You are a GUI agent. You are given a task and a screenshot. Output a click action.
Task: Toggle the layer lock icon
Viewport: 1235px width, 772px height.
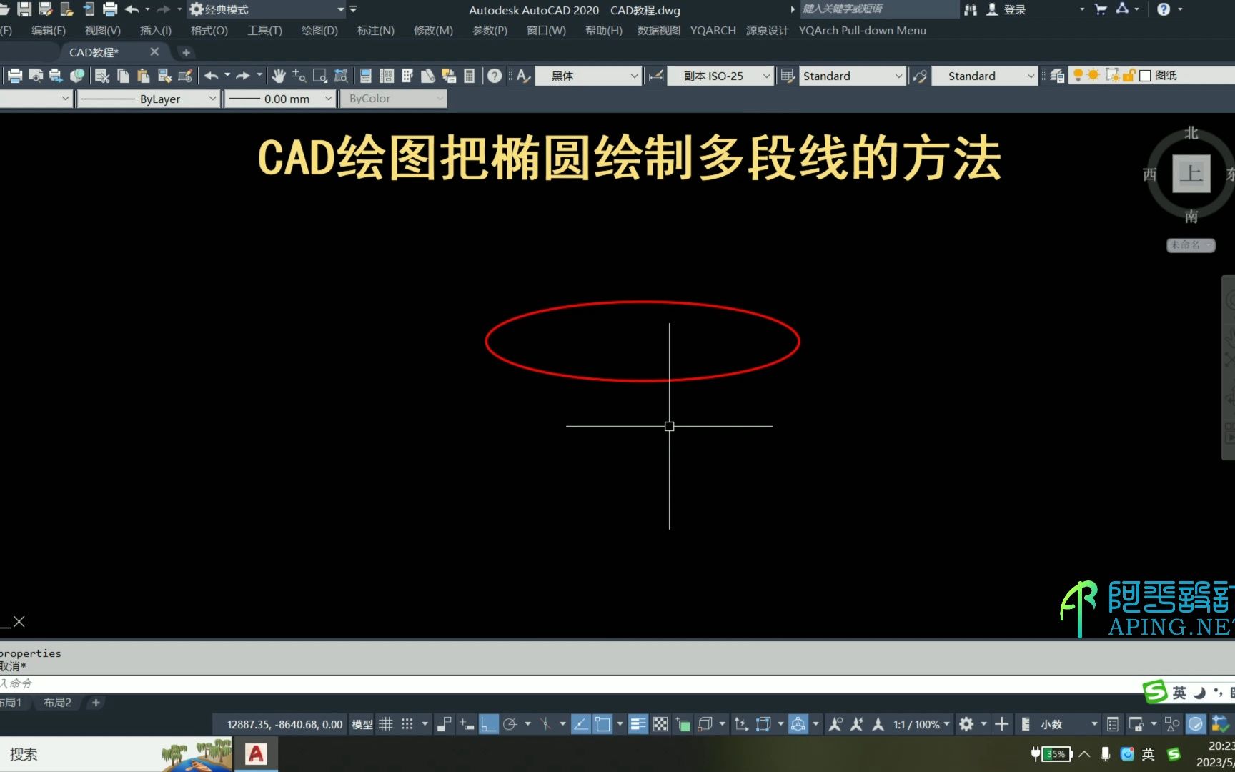pos(1129,75)
